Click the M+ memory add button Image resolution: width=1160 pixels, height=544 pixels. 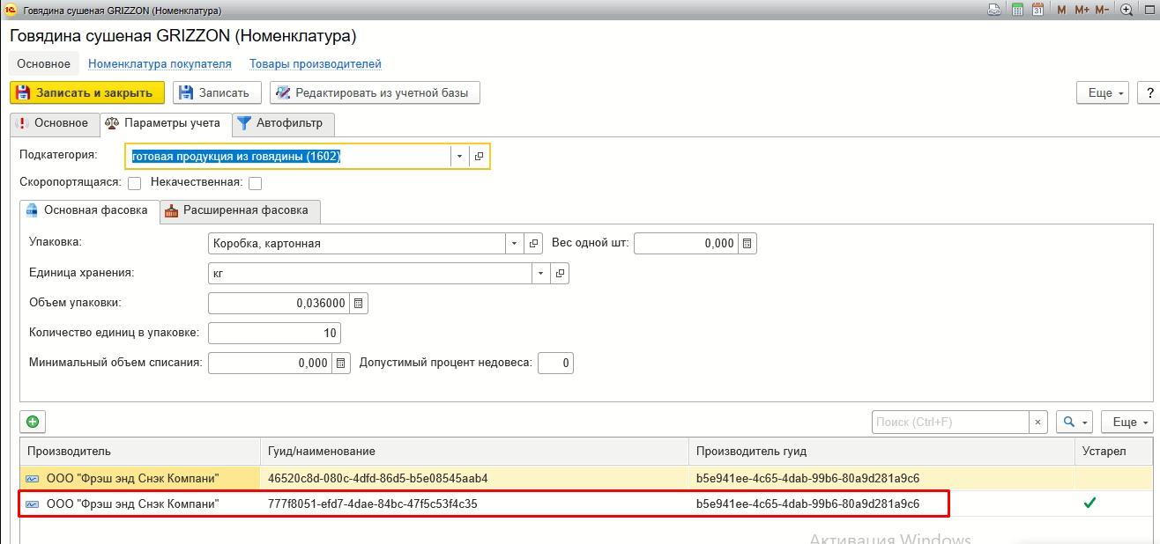point(1082,10)
